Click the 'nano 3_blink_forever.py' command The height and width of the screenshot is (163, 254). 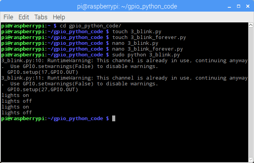148,49
